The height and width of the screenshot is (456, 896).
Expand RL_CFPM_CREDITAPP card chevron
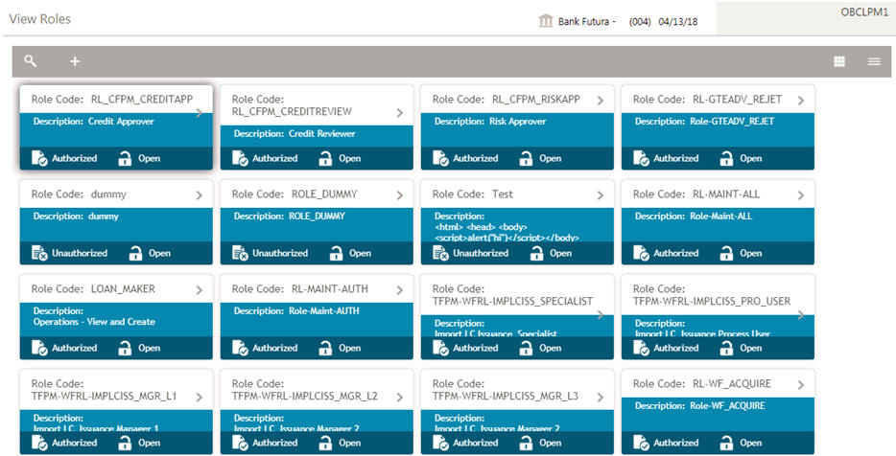click(200, 113)
